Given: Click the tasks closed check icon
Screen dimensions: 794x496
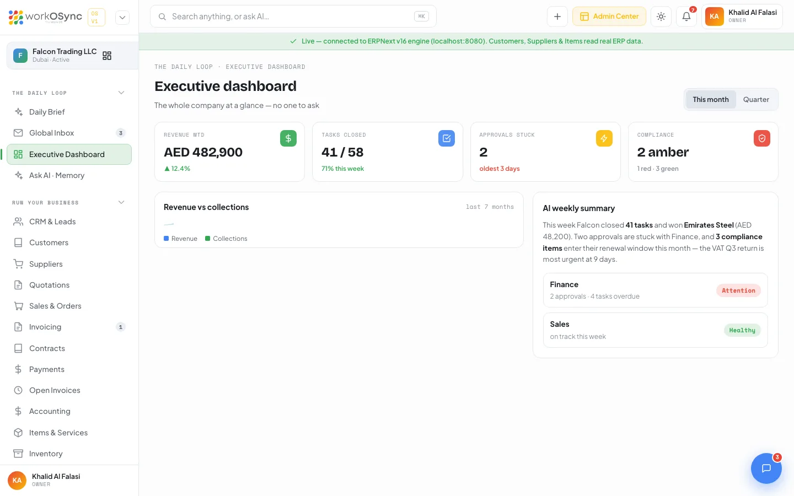Looking at the screenshot, I should (x=447, y=138).
